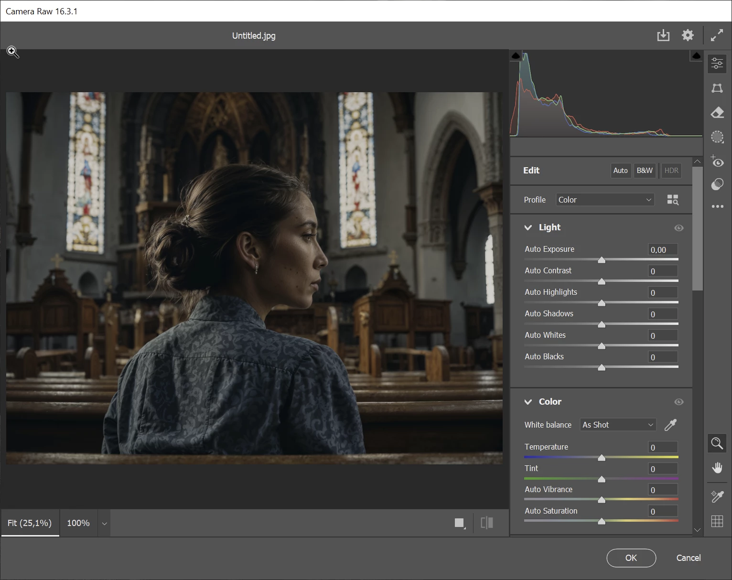Click the Temperature slider handle
732x580 pixels.
point(602,458)
